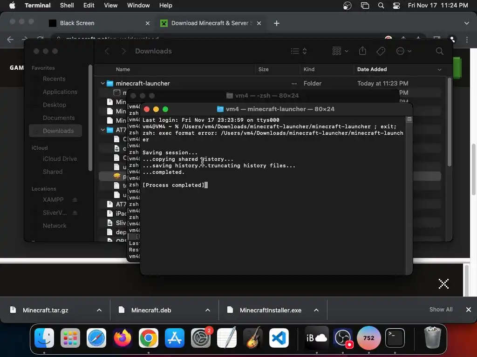Launch Firefox from the Dock

click(x=123, y=338)
